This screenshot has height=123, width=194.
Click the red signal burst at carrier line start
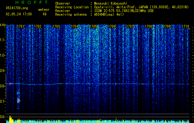(x=10, y=84)
